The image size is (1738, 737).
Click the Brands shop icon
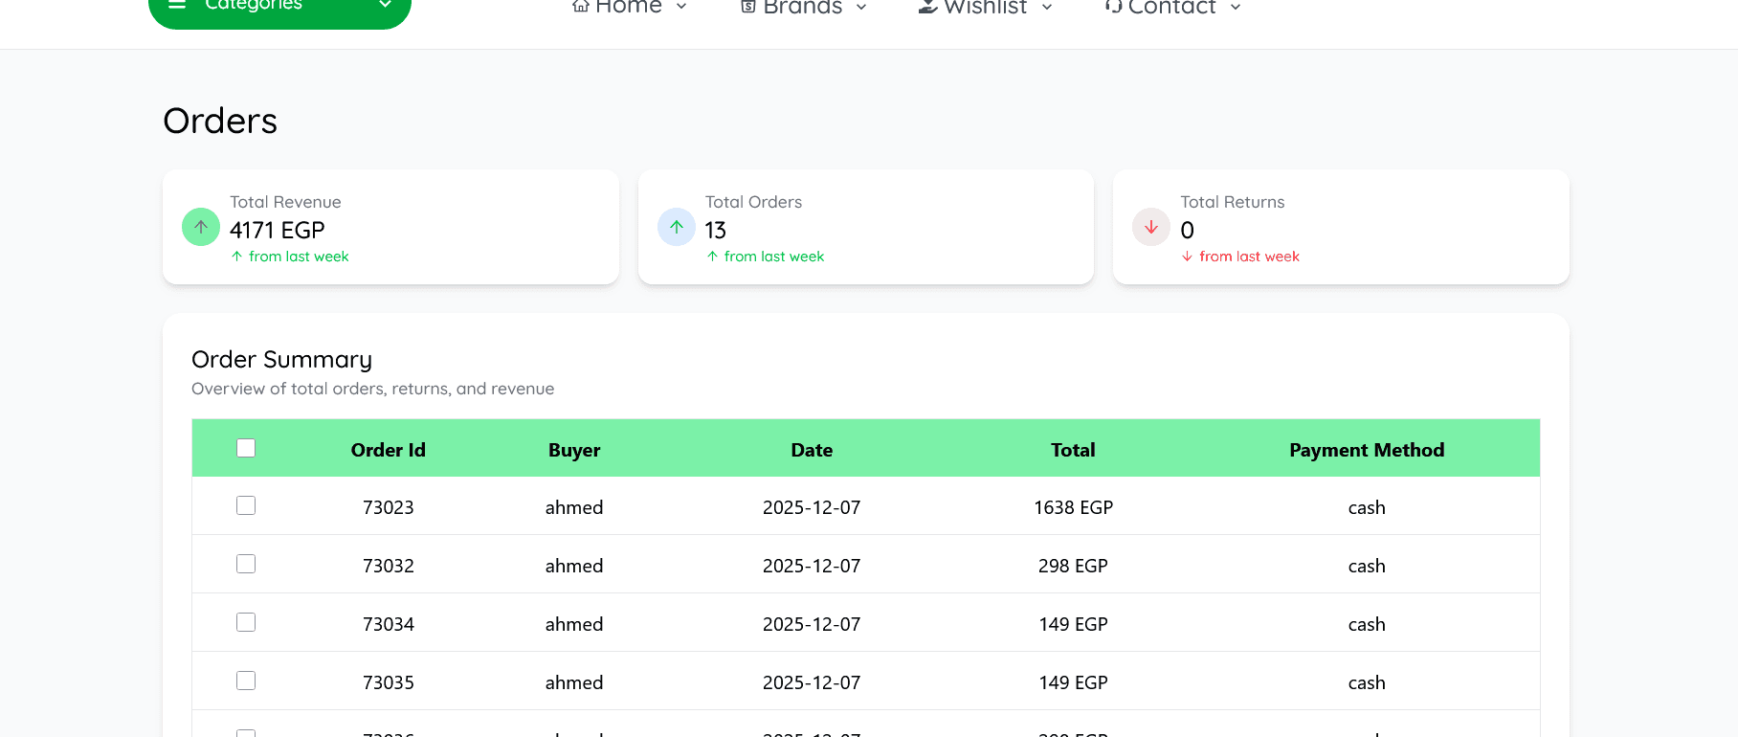click(x=748, y=6)
